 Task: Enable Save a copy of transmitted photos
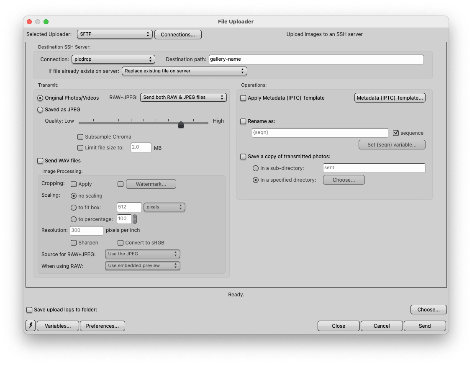click(243, 157)
